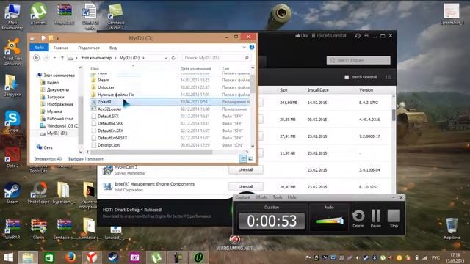Click the Explorer forward navigation arrow
Viewport: 470px width, 264px height.
[46, 58]
